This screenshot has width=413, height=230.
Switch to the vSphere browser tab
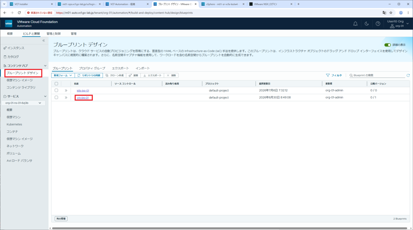click(x=223, y=4)
